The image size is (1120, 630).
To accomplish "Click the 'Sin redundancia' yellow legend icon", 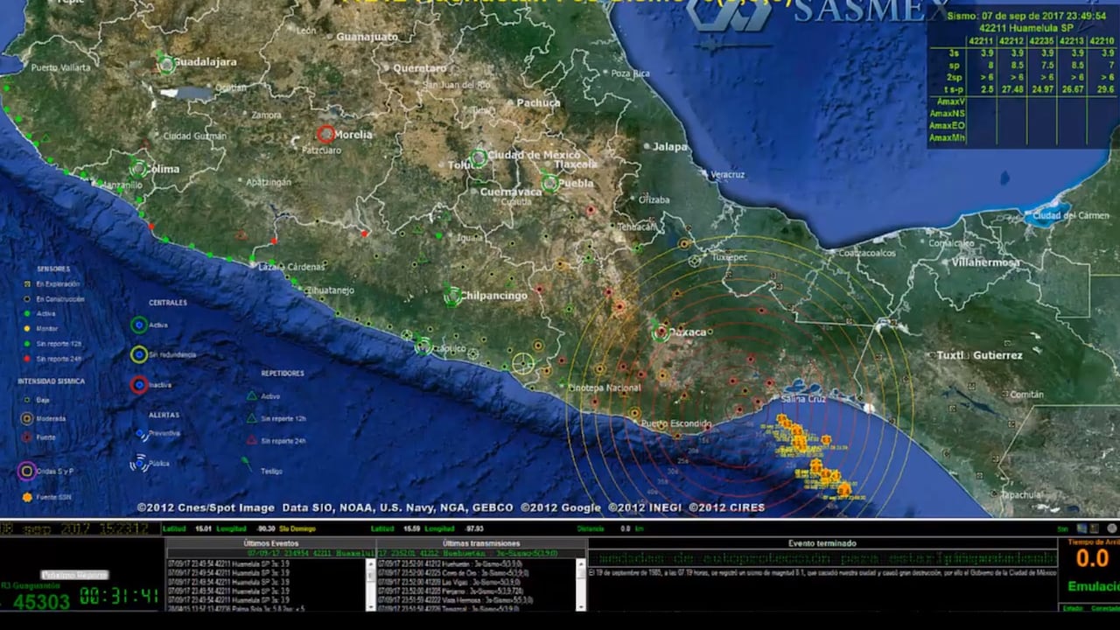I will (x=138, y=354).
